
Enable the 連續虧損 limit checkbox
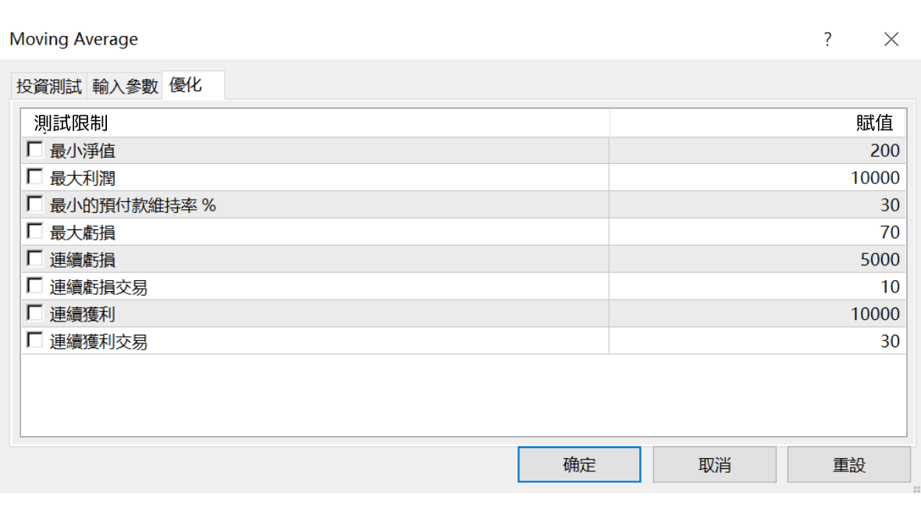tap(35, 258)
